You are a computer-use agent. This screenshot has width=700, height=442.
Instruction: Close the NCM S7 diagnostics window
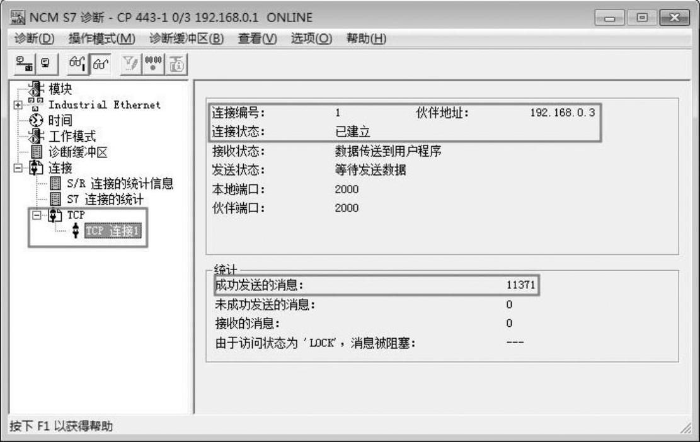pos(675,18)
